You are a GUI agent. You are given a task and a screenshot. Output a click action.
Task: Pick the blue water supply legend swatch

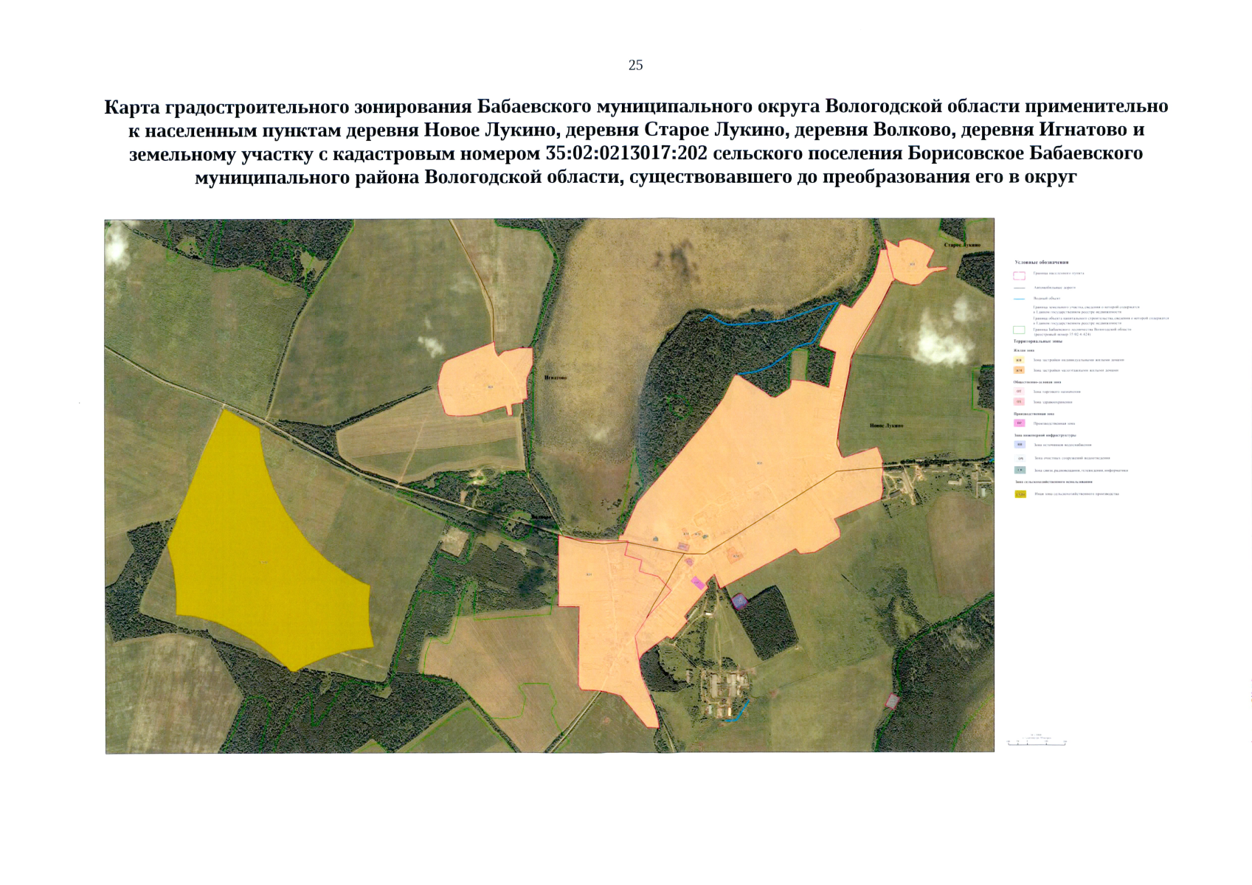pos(1020,445)
